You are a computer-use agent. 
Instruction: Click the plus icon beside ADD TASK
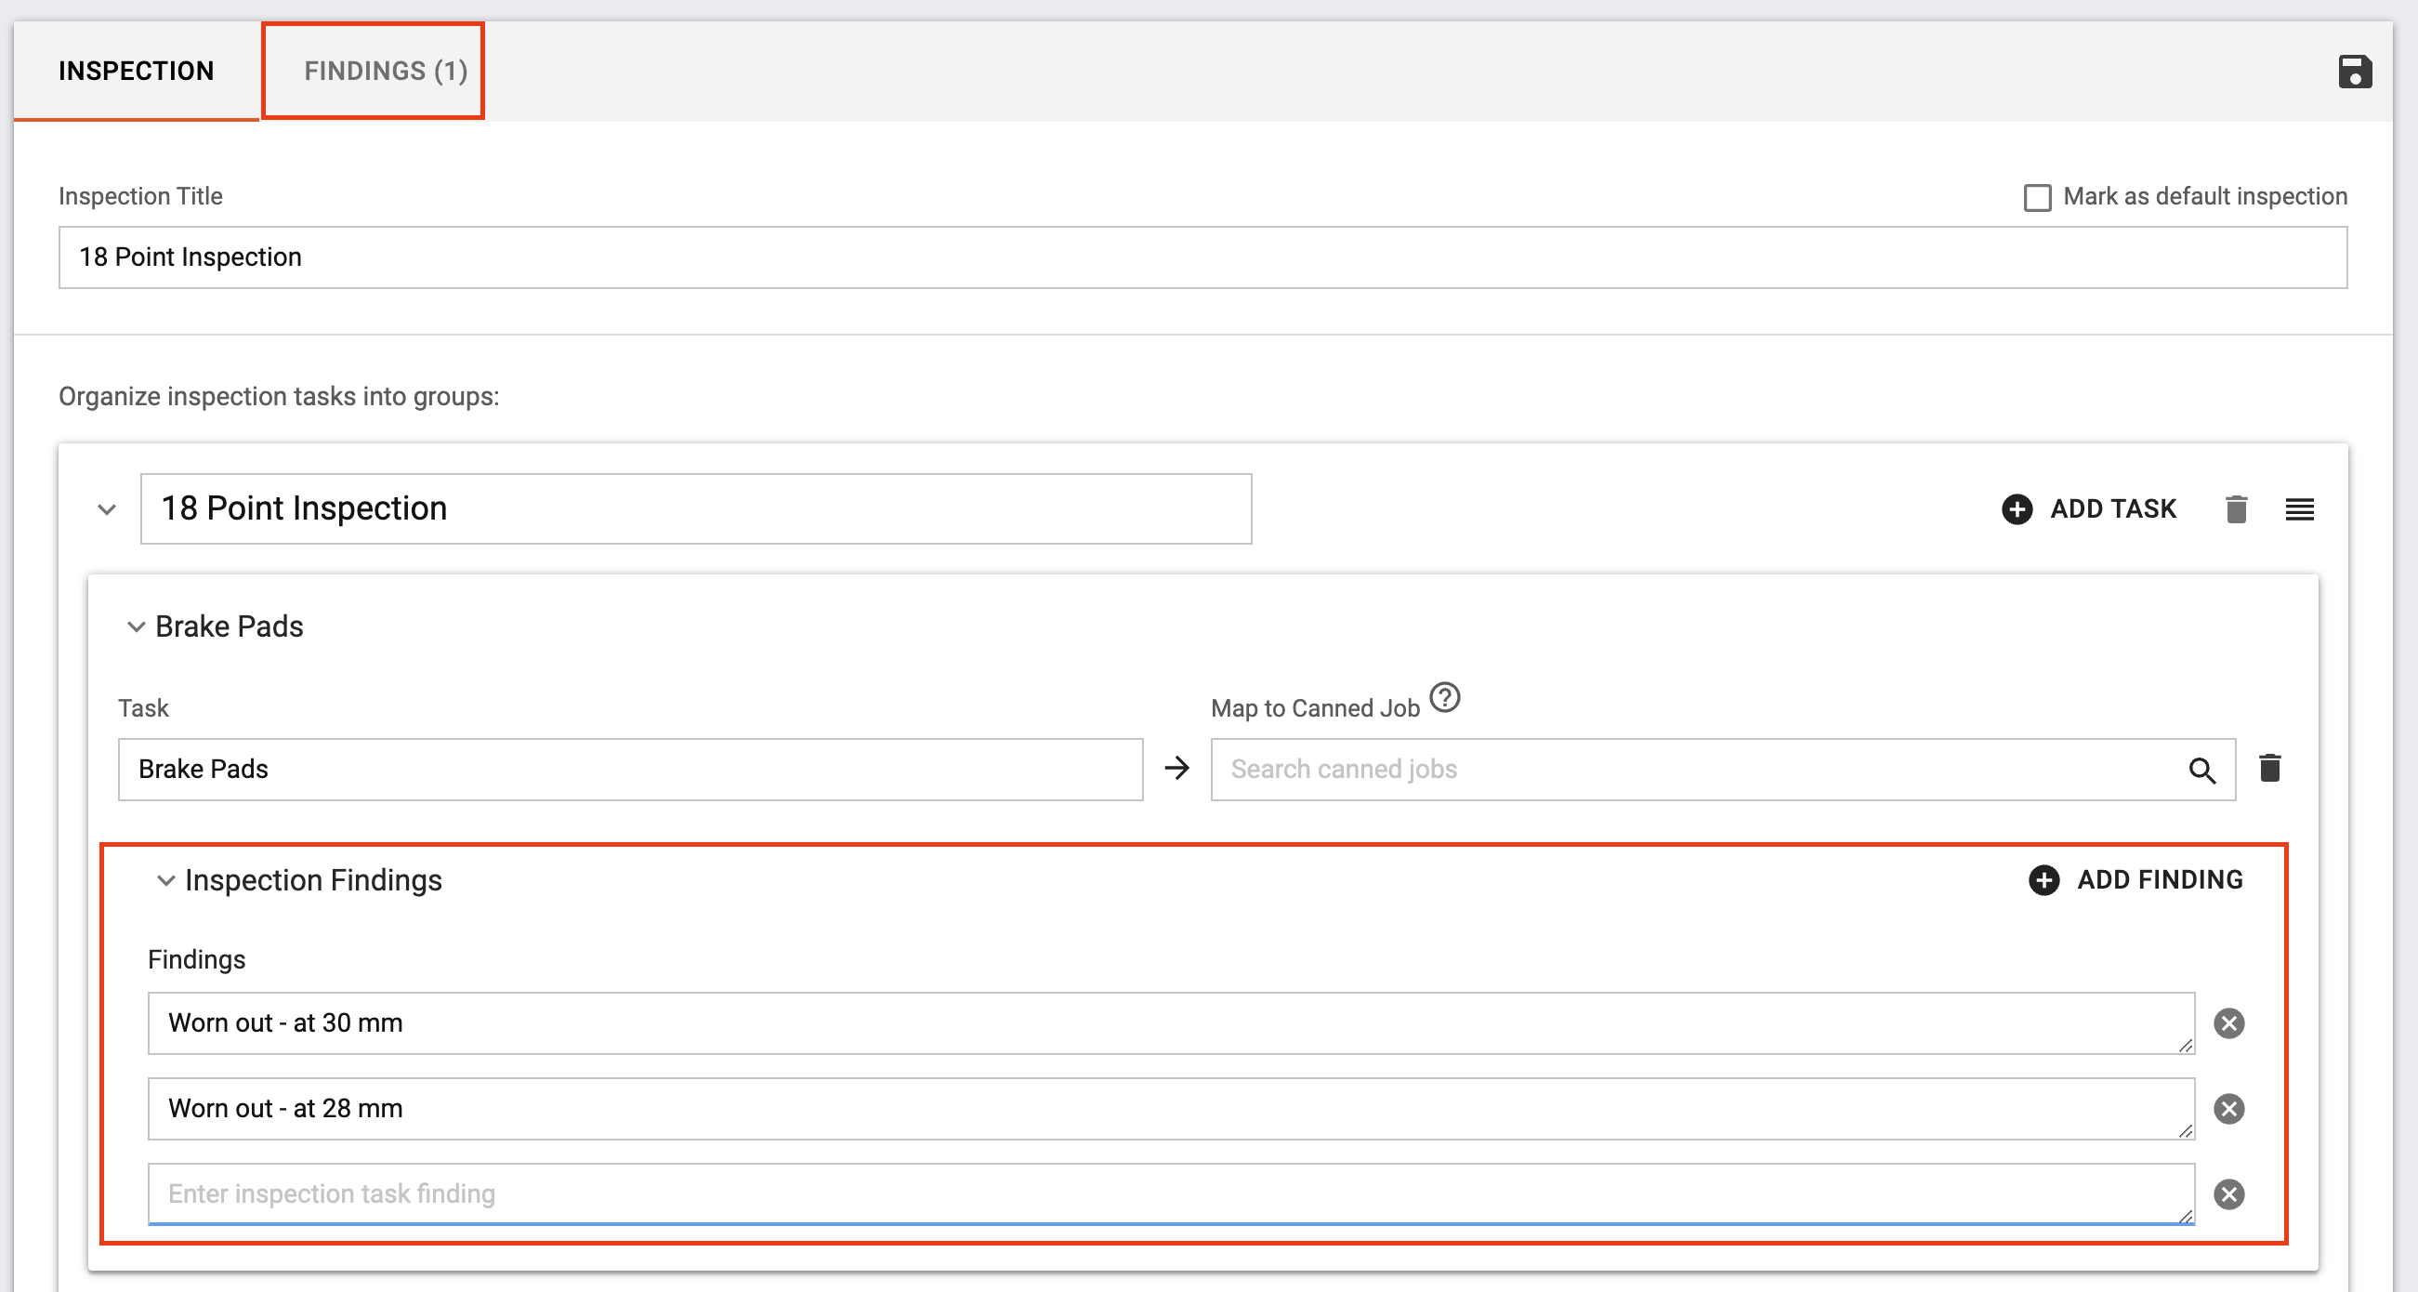[x=2017, y=509]
